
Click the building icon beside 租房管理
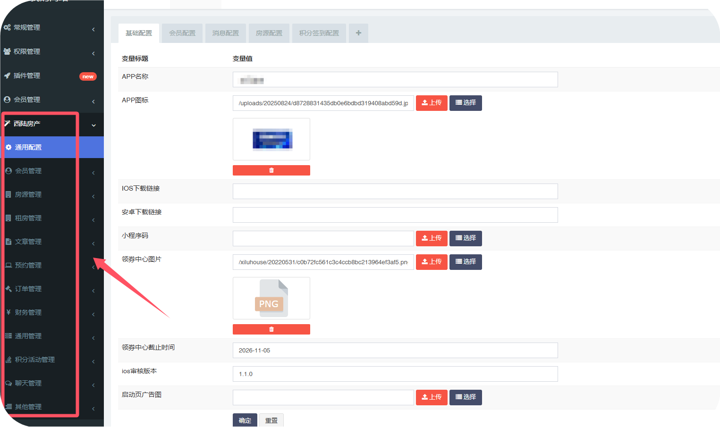[x=8, y=218]
